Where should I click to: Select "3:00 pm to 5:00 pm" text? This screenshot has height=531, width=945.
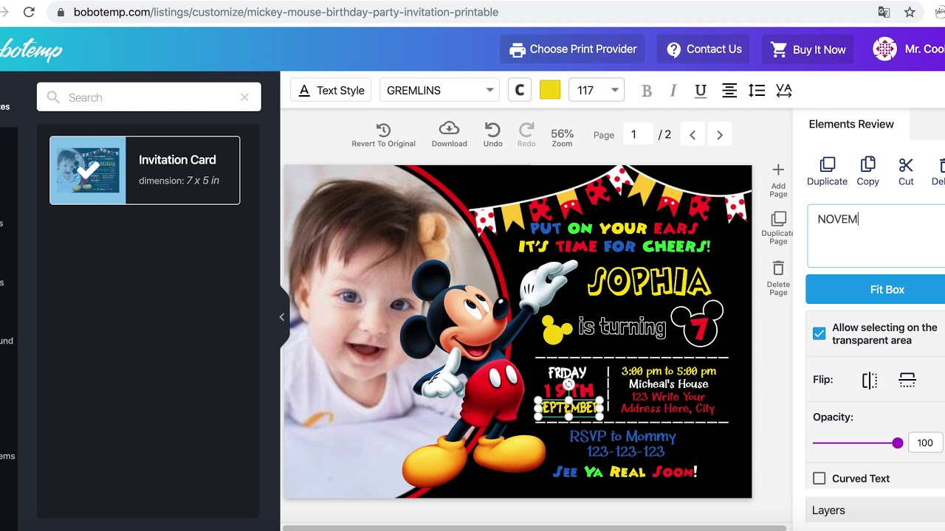click(x=669, y=371)
